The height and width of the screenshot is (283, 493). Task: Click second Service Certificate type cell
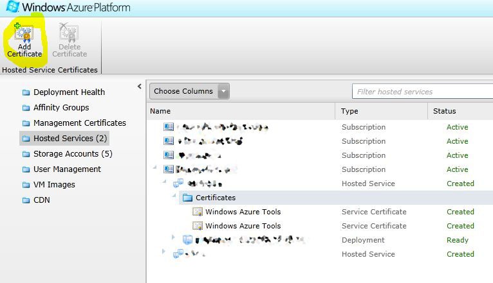coord(374,226)
